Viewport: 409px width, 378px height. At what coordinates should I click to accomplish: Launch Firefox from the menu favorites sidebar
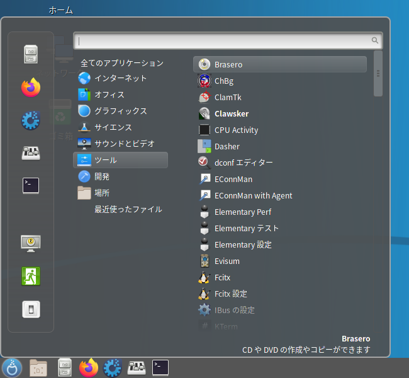31,88
